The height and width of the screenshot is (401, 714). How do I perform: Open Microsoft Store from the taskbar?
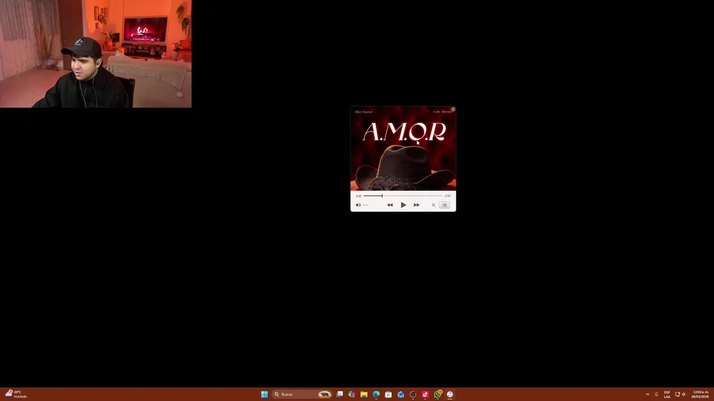pos(388,394)
